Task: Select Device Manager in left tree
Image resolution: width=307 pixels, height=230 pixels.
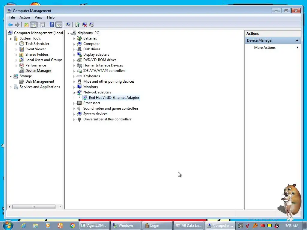Action: click(x=38, y=71)
